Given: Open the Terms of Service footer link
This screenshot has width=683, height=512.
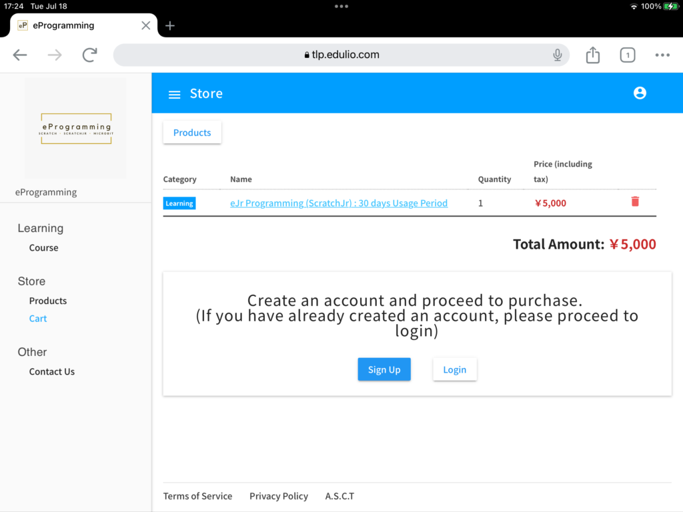Looking at the screenshot, I should pyautogui.click(x=198, y=496).
